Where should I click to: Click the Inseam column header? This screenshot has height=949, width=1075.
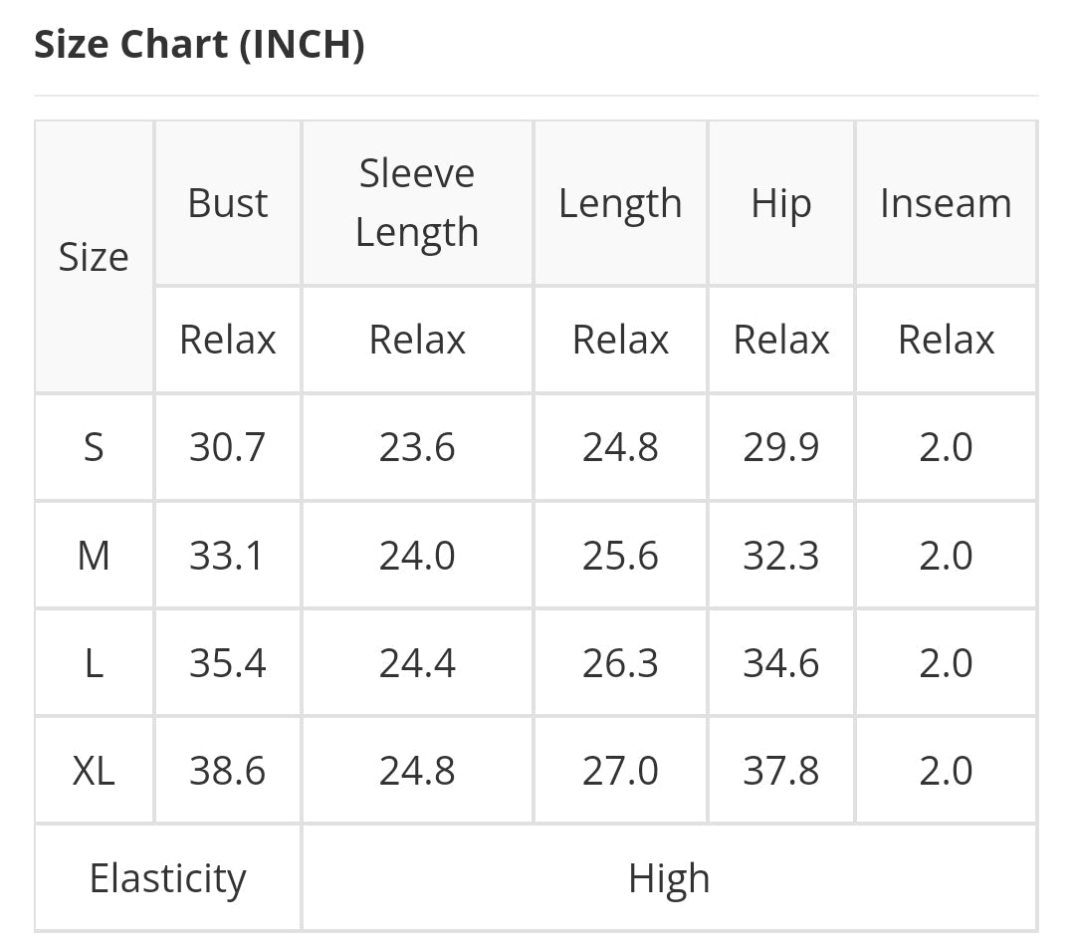tap(946, 203)
